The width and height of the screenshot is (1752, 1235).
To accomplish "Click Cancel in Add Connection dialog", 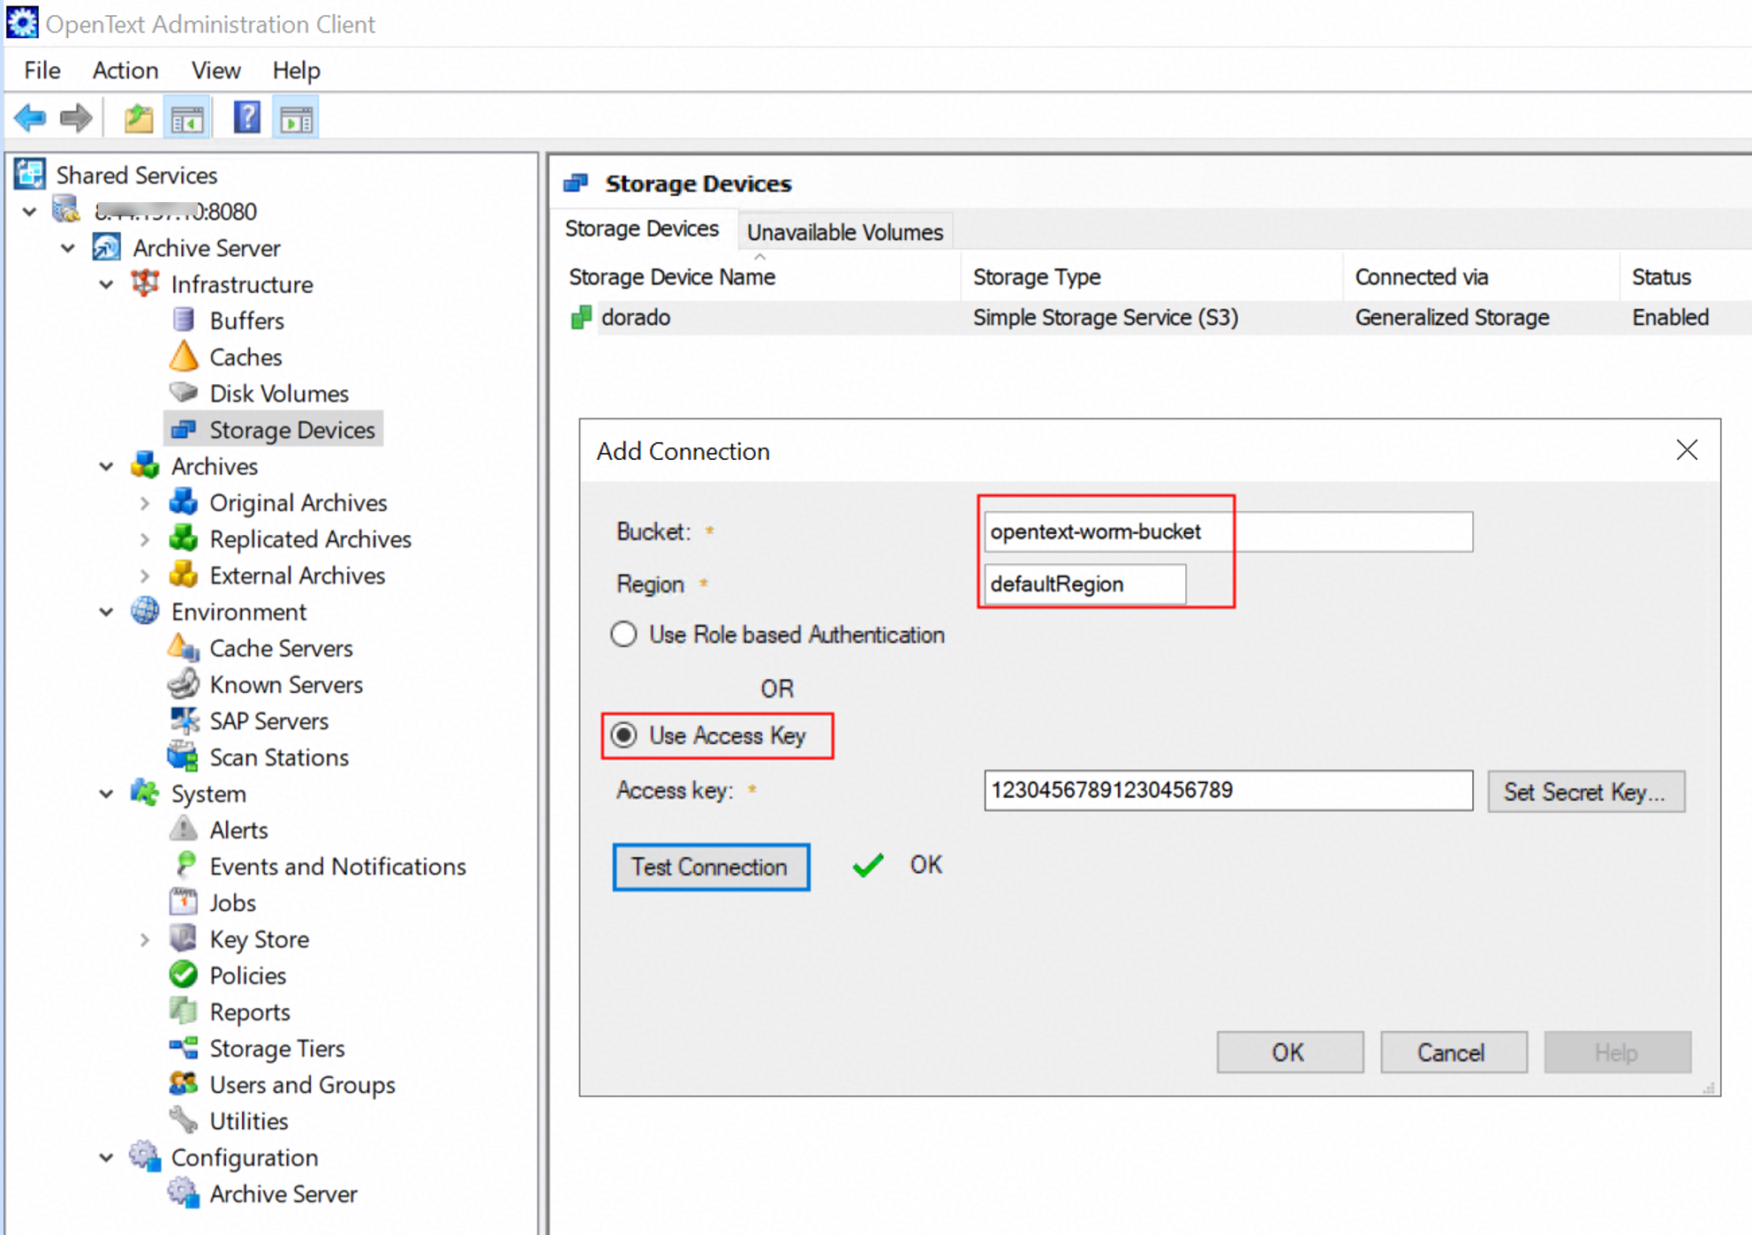I will tap(1454, 1051).
